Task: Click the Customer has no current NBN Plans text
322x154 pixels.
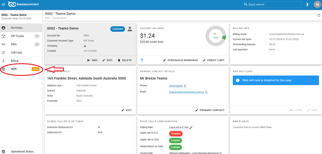Action: click(x=252, y=127)
